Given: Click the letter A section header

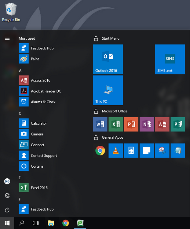Looking at the screenshot, I should click(20, 71).
